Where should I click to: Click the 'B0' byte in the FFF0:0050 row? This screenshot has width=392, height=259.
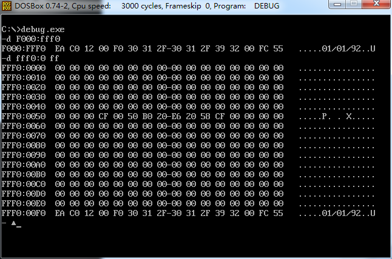click(x=147, y=117)
